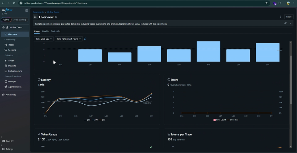Switch to the Usage tab
Viewport: 297px width, 153px height.
point(37,31)
